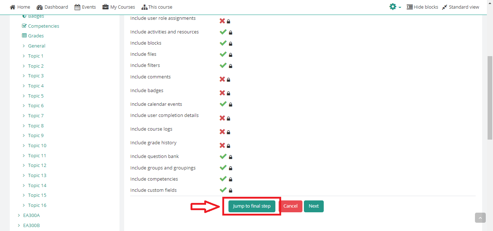The width and height of the screenshot is (493, 231).
Task: Click the scroll-to-top arrow button
Action: pyautogui.click(x=480, y=218)
